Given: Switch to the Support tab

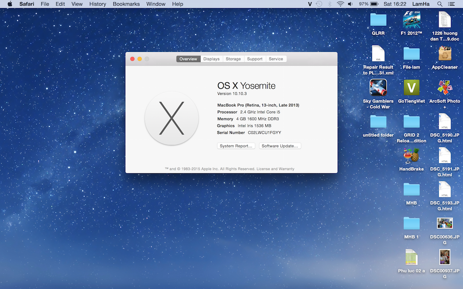Looking at the screenshot, I should pyautogui.click(x=255, y=59).
